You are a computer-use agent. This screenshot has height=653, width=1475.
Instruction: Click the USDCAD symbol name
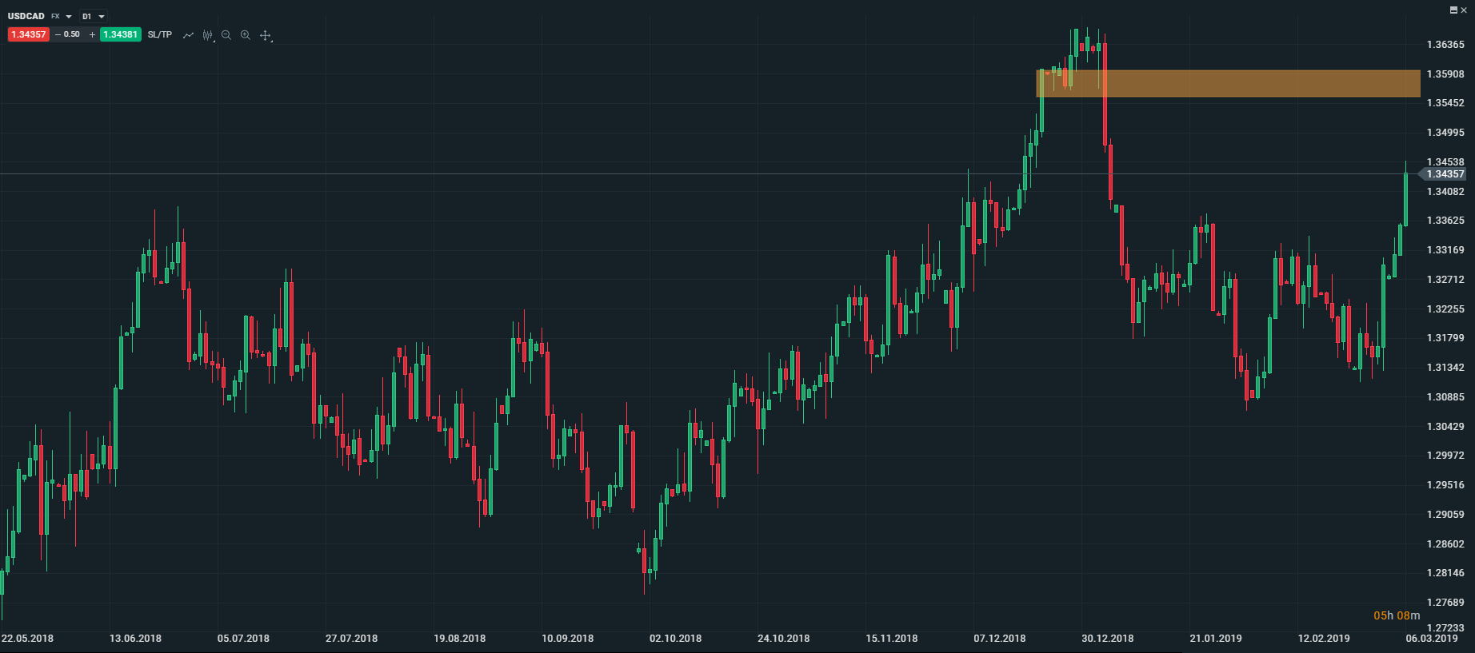tap(26, 16)
